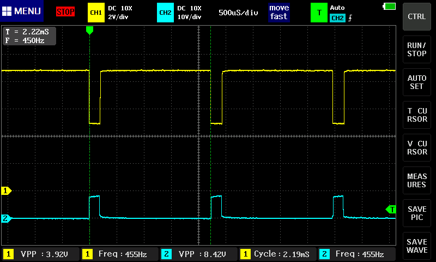Click the F = 450Hz cursor readout

point(25,40)
